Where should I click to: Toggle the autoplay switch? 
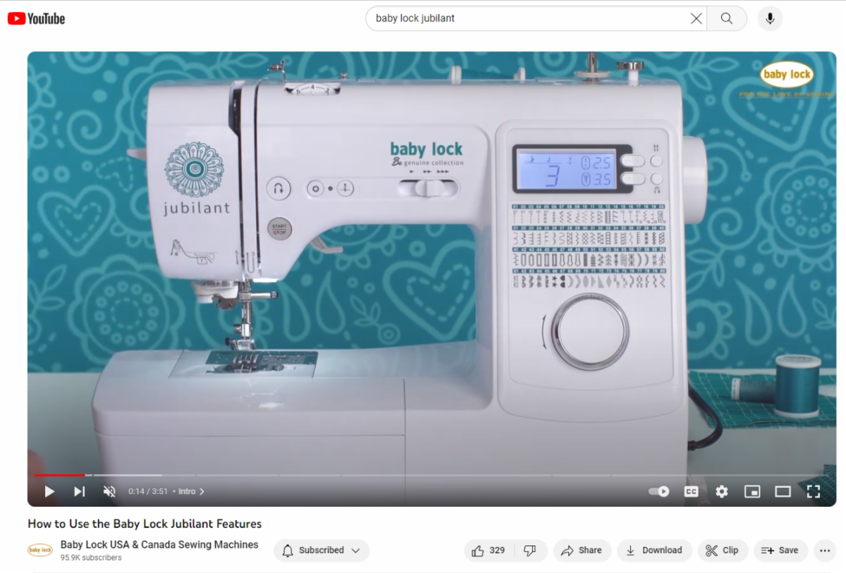658,491
